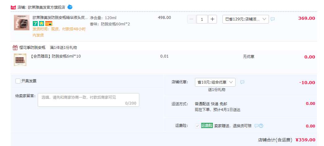Viewport: 324px width, 146px height.
Task: Click the ¥359.00 store total amount
Action: point(305,140)
